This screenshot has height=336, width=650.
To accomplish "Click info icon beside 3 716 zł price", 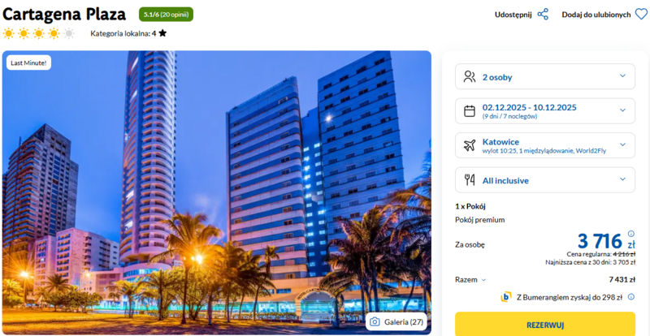I will tap(631, 233).
